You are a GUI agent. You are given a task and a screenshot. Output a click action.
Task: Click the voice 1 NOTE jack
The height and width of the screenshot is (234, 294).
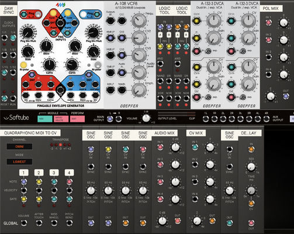24,182
